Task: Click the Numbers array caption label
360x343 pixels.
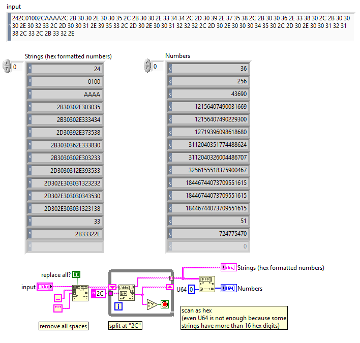Action: tap(177, 56)
